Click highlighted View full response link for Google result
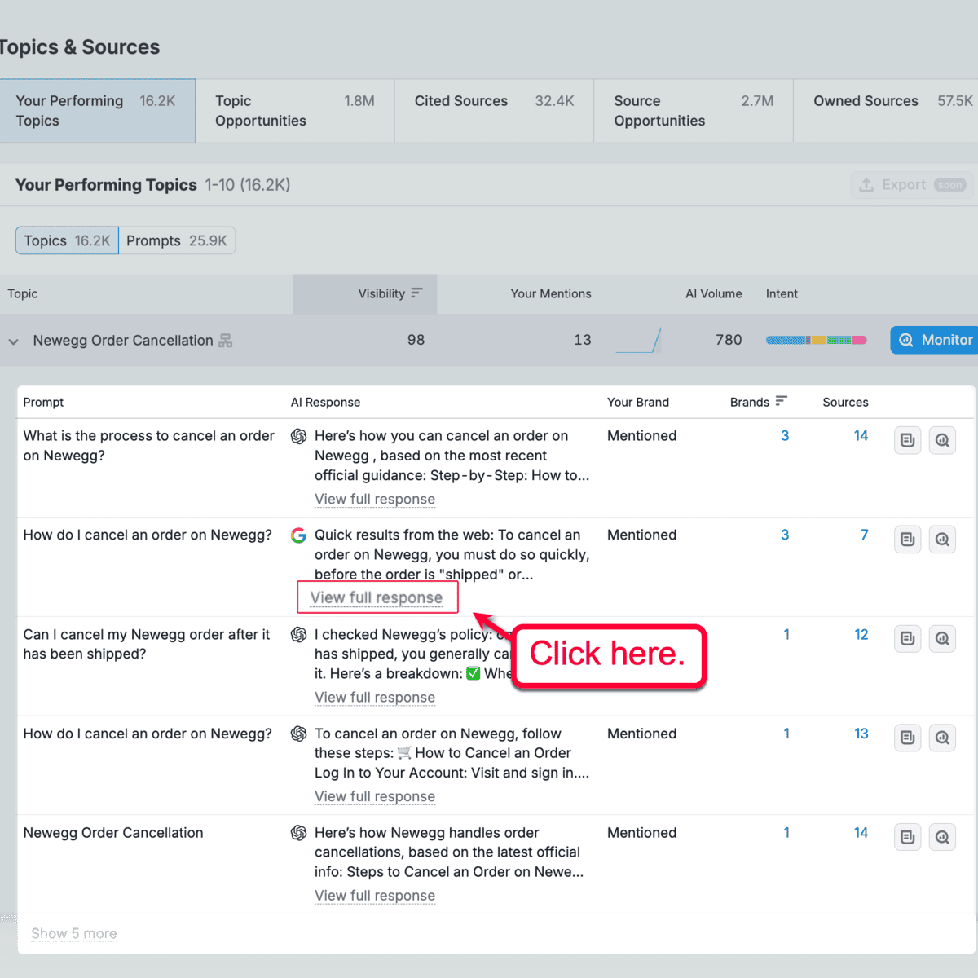Screen dimensions: 978x978 377,597
